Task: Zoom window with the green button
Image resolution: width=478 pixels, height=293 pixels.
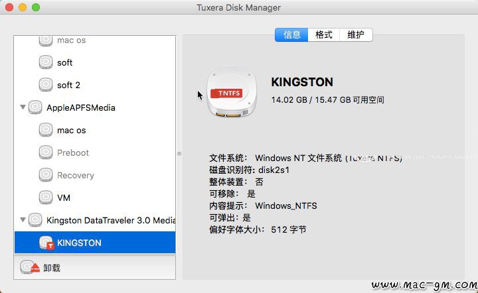Action: point(36,7)
